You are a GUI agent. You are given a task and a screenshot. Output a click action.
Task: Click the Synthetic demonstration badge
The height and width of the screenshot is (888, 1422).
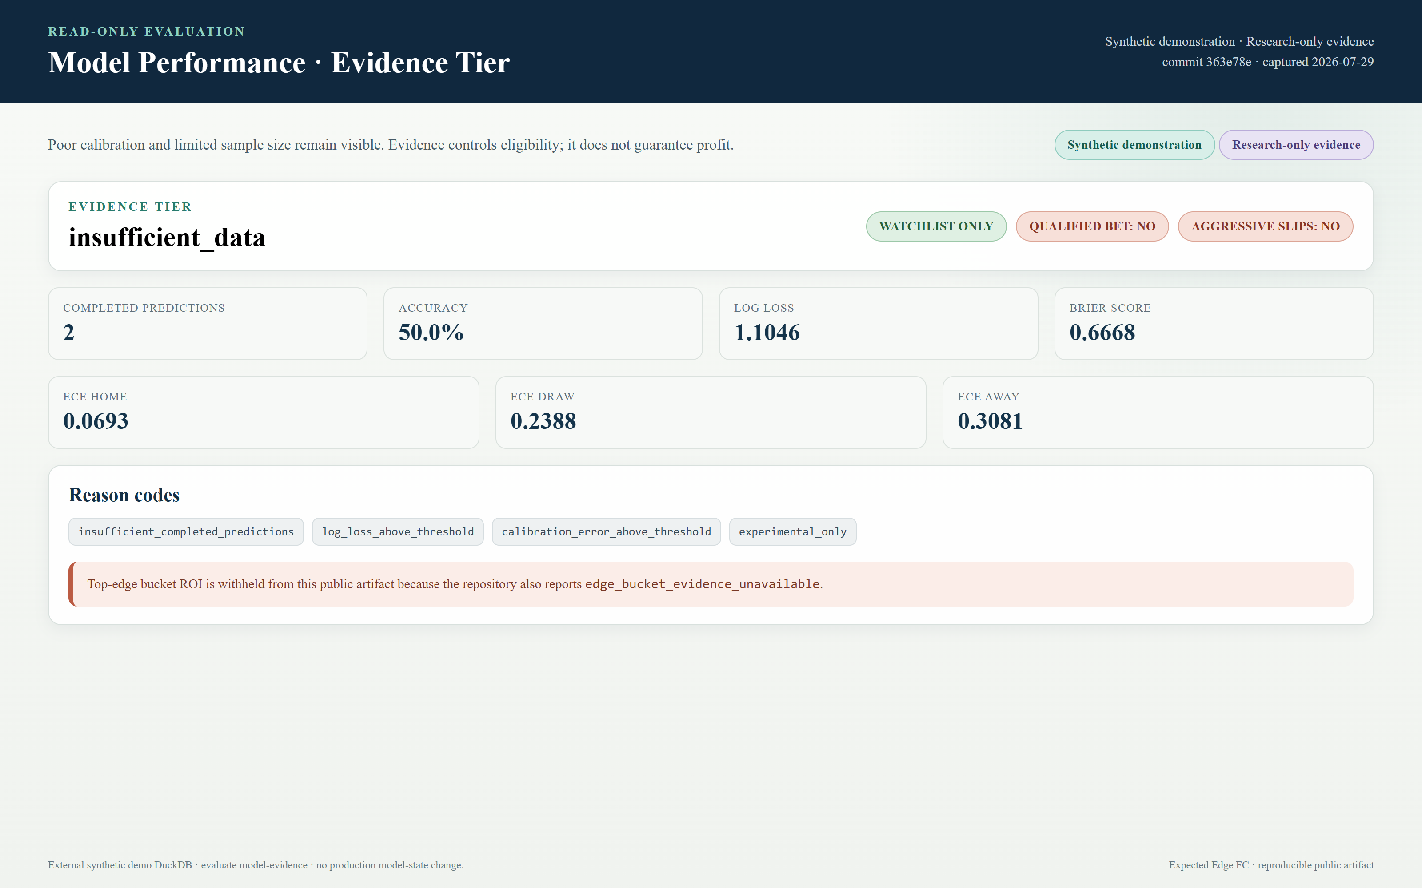pos(1134,144)
